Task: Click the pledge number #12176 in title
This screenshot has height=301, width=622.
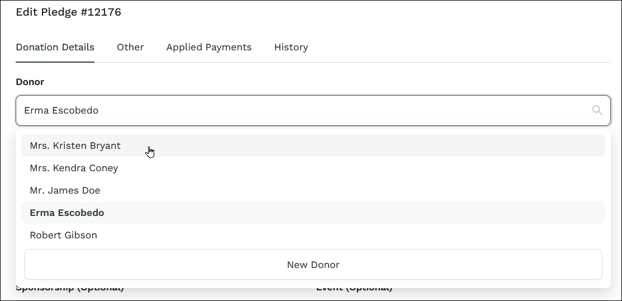Action: point(100,12)
